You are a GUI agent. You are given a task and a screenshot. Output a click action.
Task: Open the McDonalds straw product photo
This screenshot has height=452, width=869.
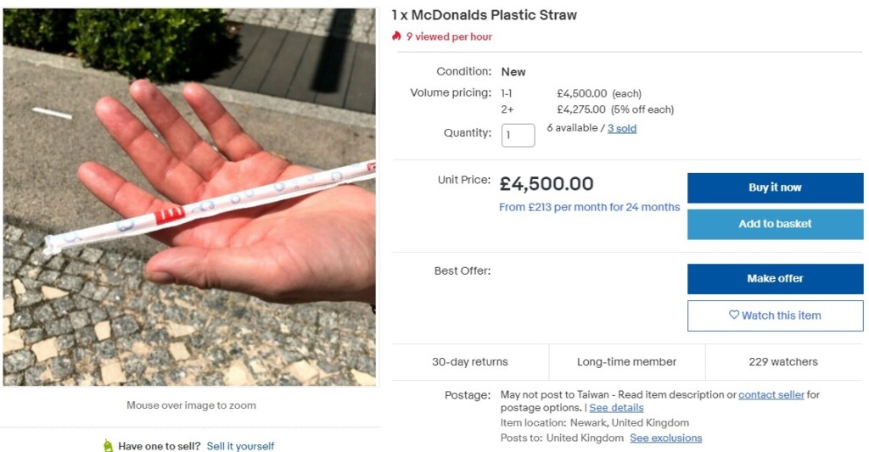[x=189, y=197]
